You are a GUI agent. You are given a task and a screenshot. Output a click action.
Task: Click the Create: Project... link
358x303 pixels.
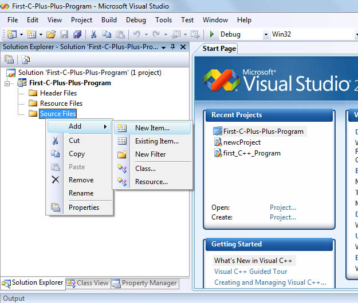tap(283, 217)
